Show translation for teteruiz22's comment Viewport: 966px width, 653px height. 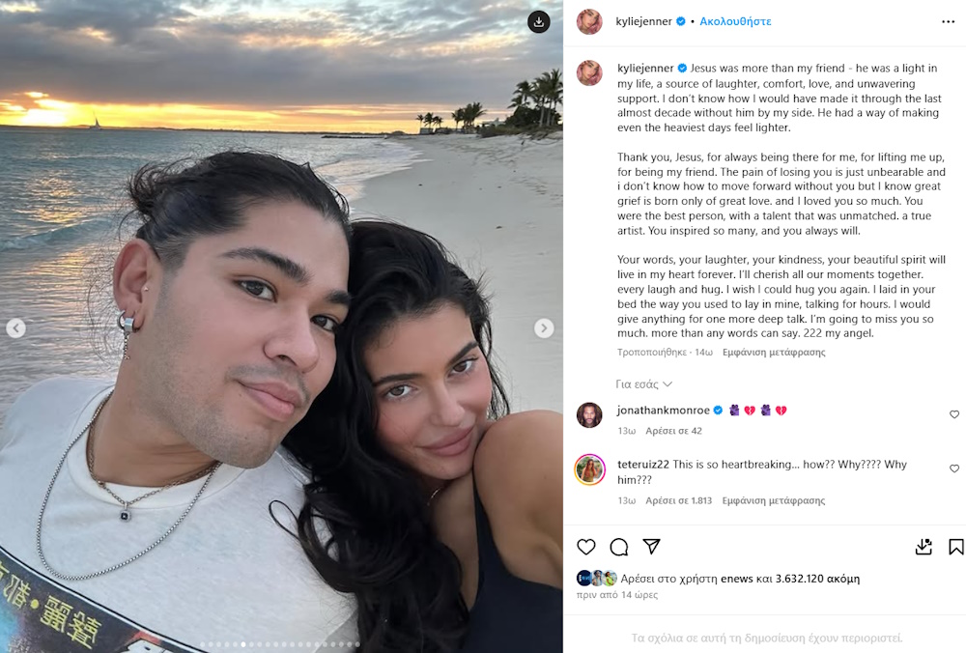[773, 500]
